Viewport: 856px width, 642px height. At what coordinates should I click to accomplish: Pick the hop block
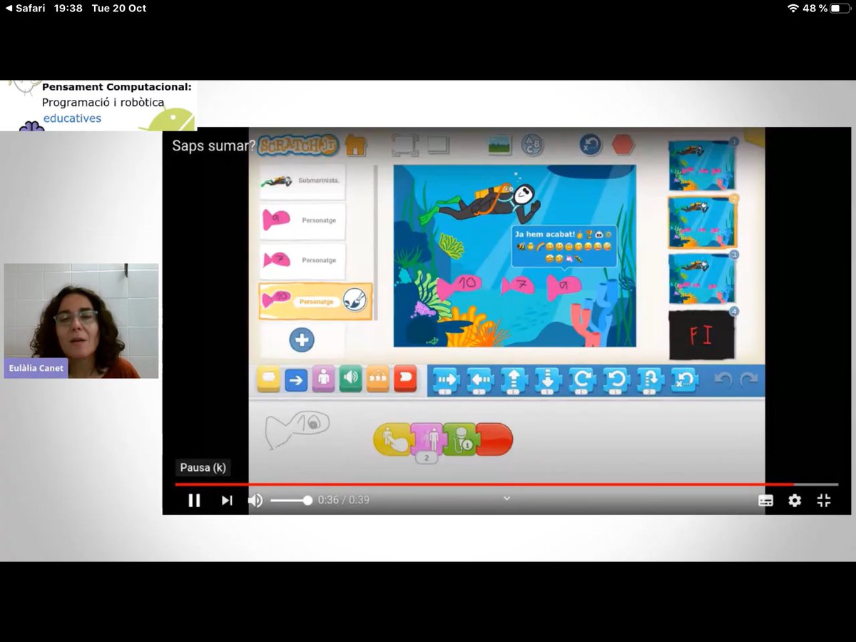(650, 381)
